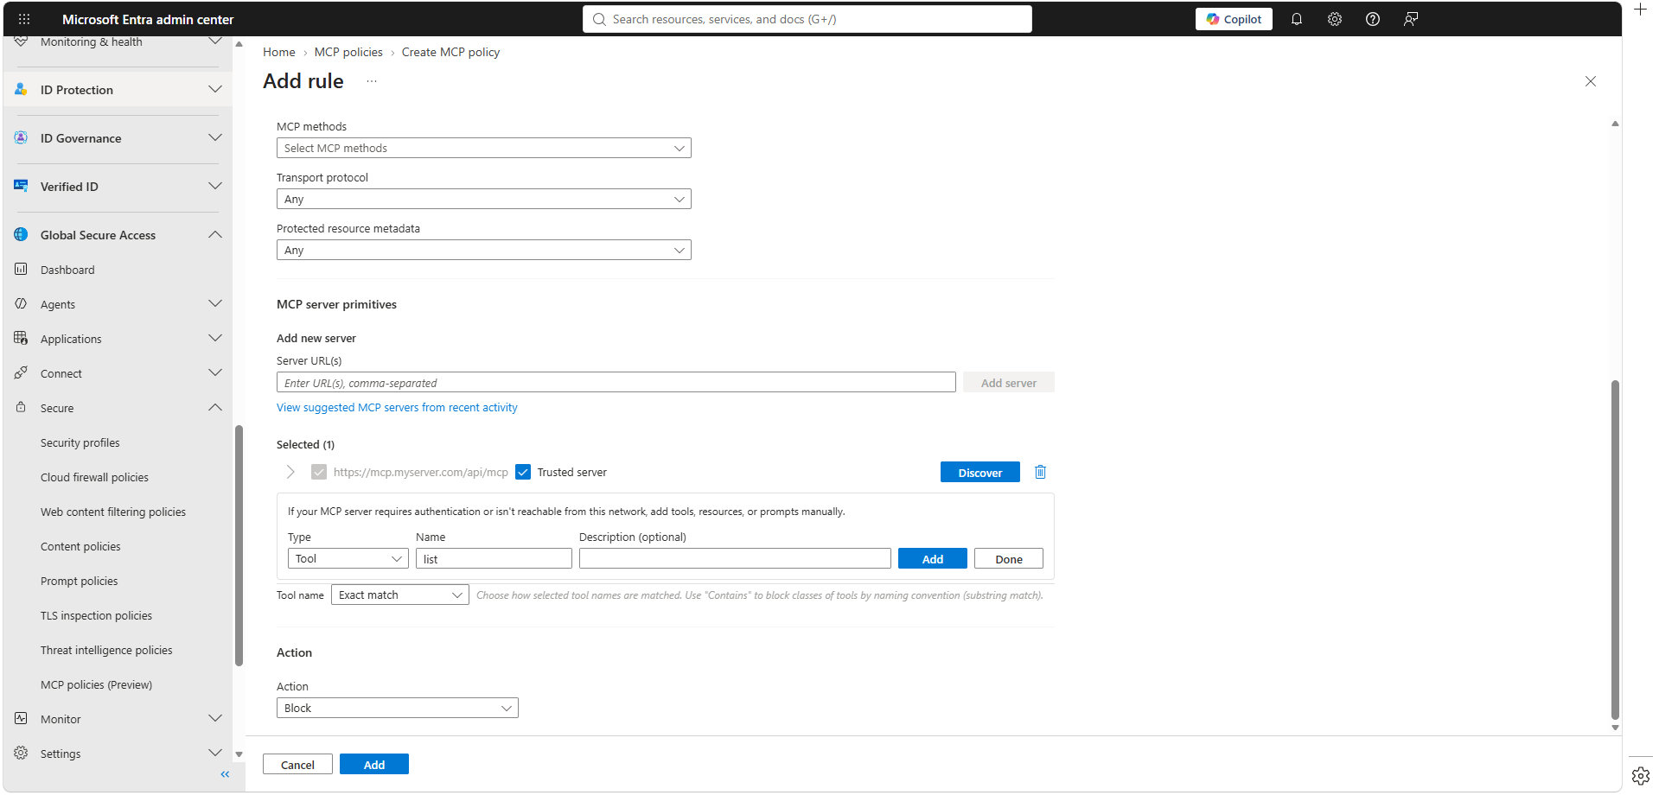Screen dimensions: 1659x795
Task: Collapse the Global Secure Access section
Action: 215,234
